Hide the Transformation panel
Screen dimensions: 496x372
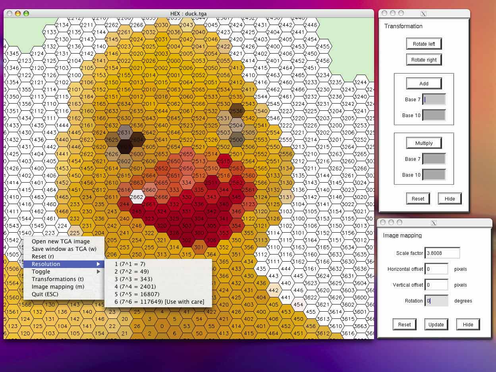click(x=450, y=199)
